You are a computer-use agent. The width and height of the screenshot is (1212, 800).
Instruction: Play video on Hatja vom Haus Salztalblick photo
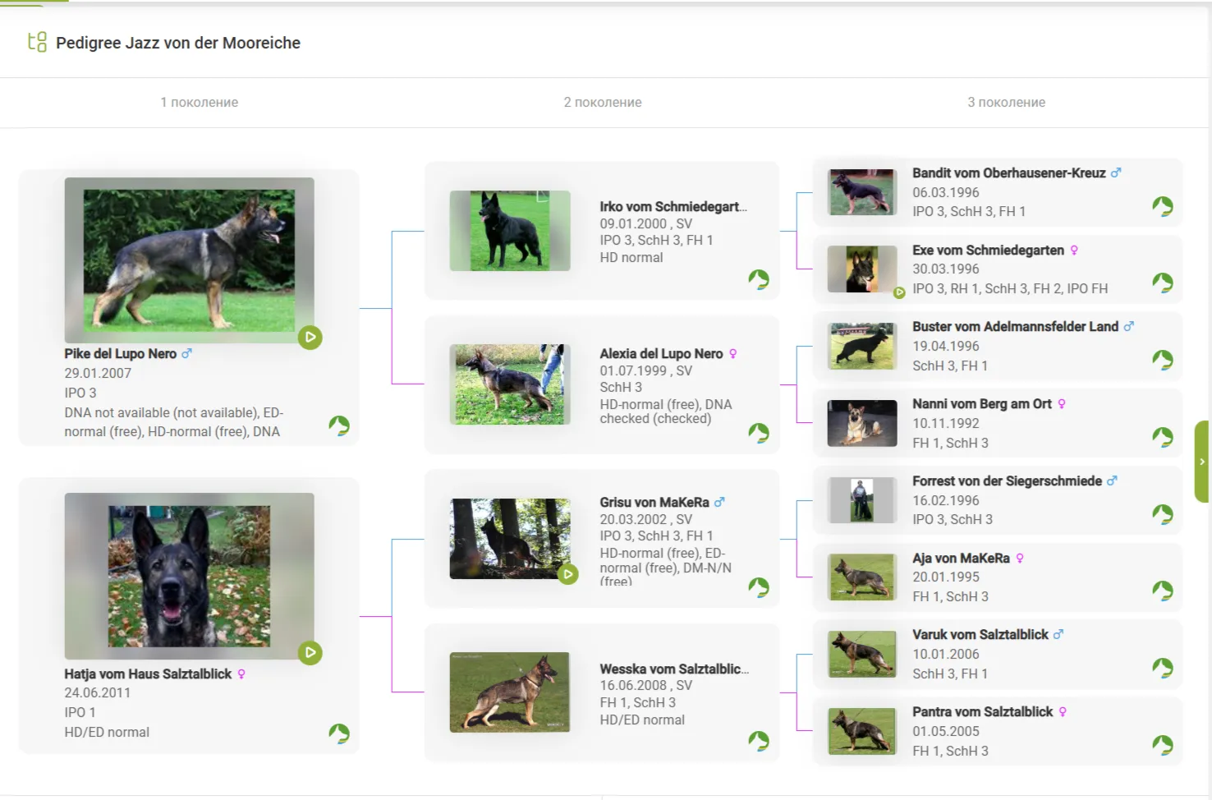(310, 653)
